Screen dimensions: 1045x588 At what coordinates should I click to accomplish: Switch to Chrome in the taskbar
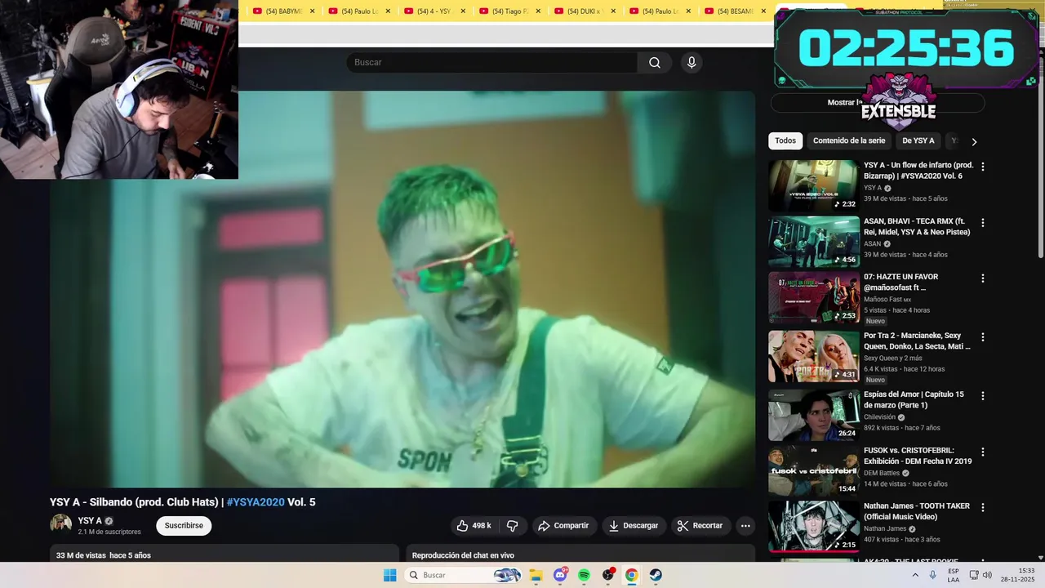pyautogui.click(x=632, y=575)
